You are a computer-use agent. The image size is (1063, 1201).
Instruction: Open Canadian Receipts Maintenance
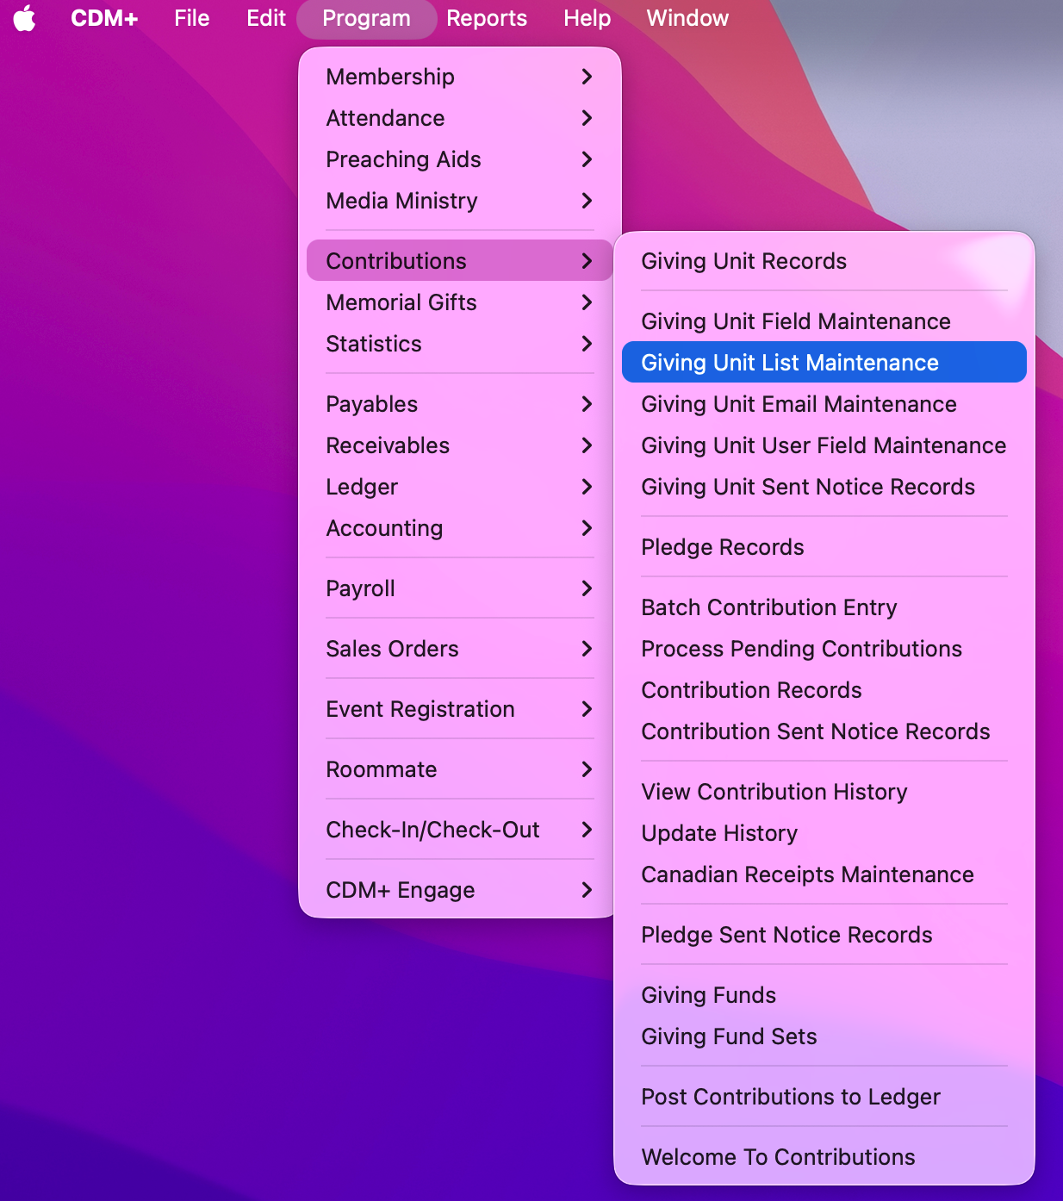tap(824, 874)
